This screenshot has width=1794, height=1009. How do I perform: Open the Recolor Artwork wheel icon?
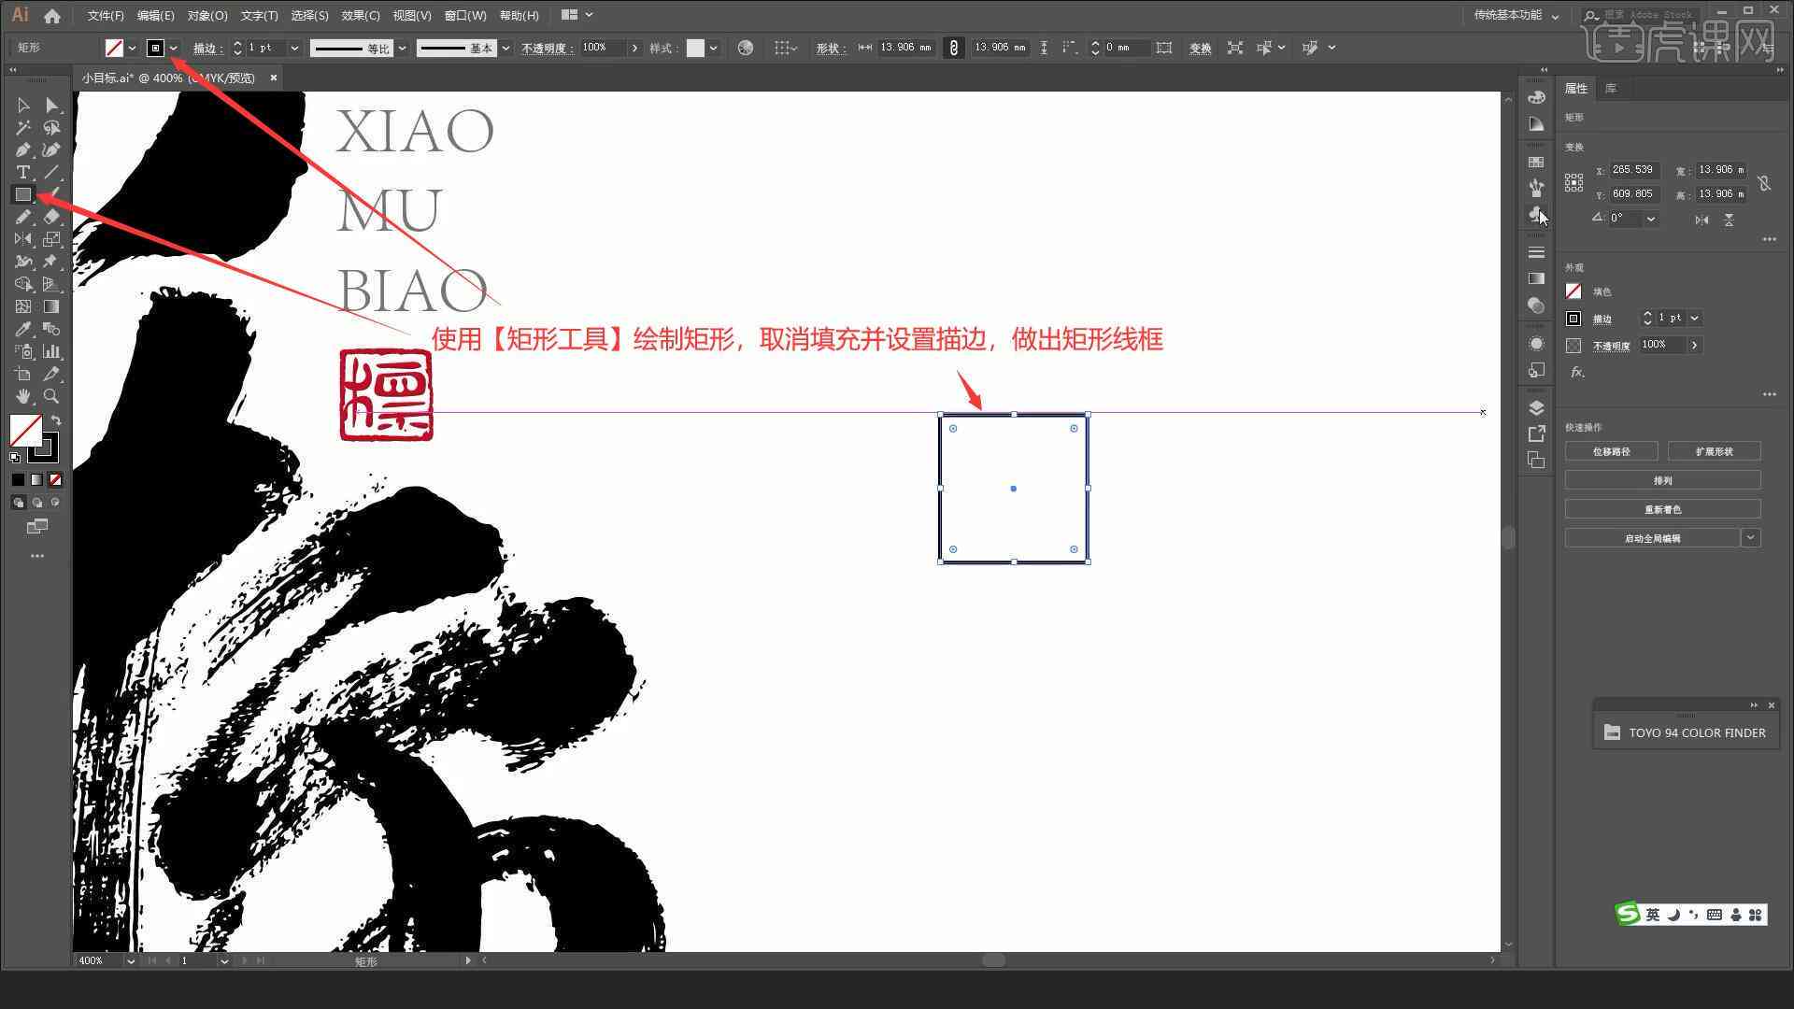coord(745,48)
